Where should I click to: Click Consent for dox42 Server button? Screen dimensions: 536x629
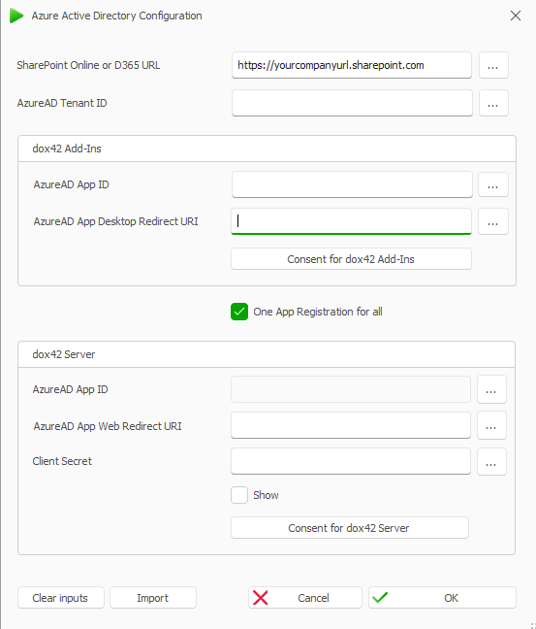coord(349,527)
